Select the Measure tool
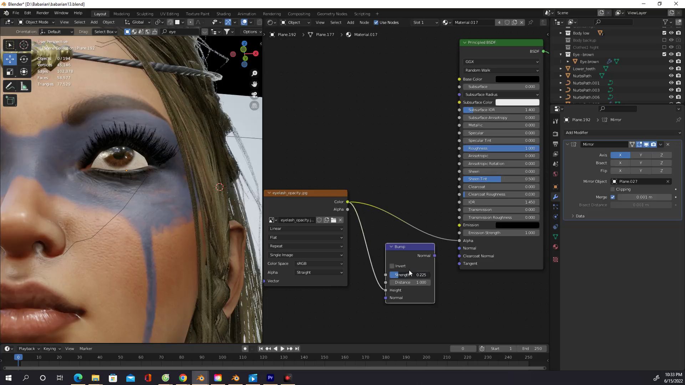 pos(24,86)
